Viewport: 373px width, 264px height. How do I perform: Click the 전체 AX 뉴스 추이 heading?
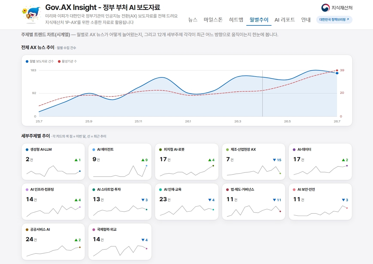[38, 47]
